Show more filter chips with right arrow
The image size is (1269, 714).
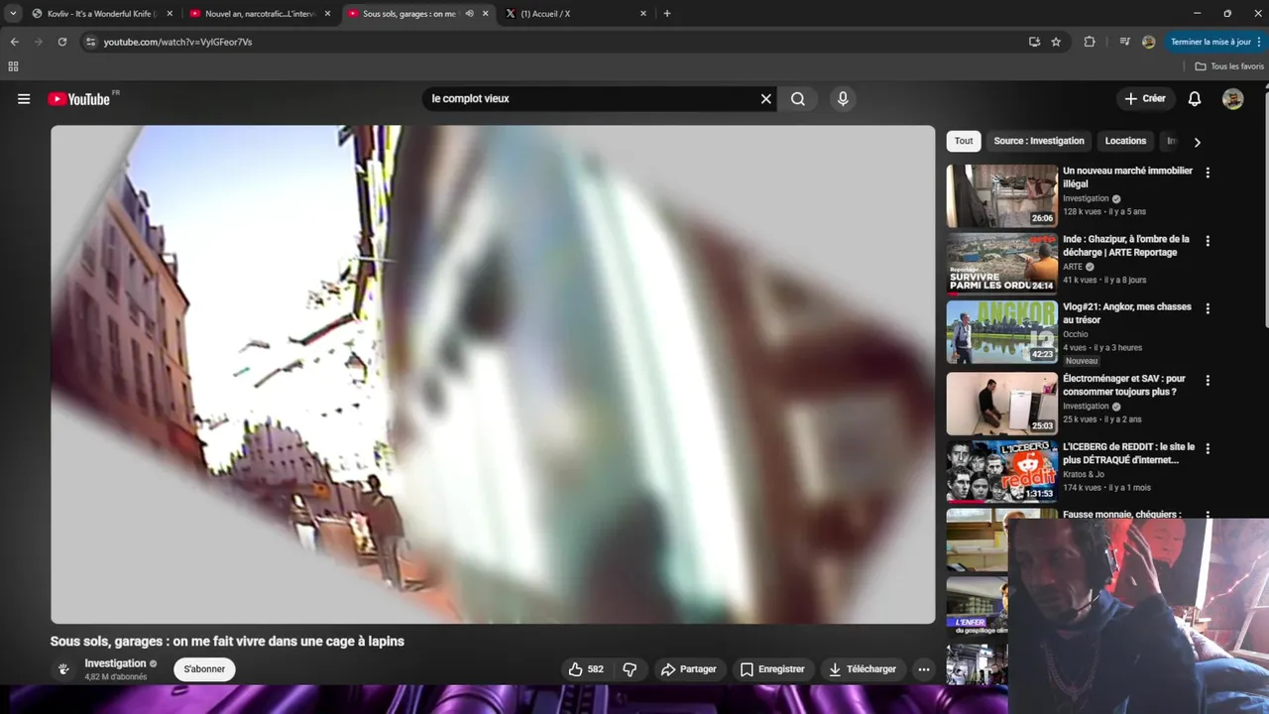coord(1197,142)
